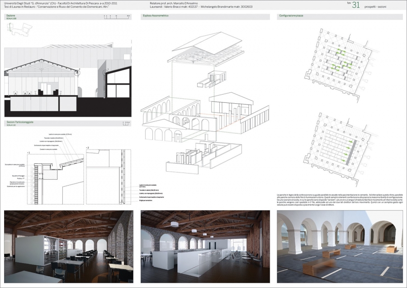407x288 pixels.
Task: Select the Sezioni Particolareggiate header
Action: point(21,122)
